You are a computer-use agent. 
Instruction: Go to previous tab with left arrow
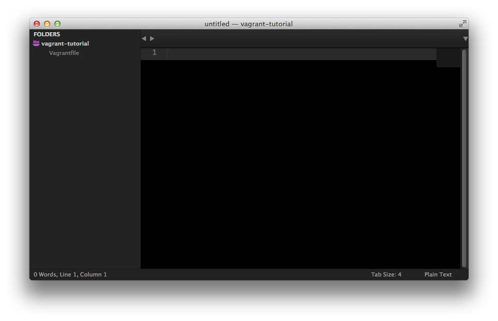144,38
